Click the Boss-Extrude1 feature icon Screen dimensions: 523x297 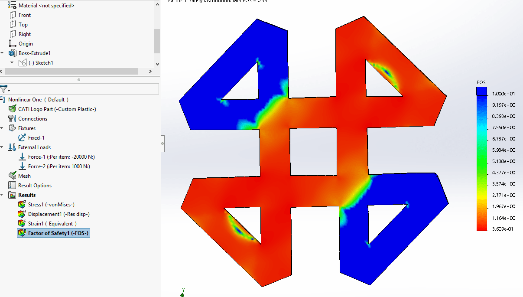[x=13, y=53]
